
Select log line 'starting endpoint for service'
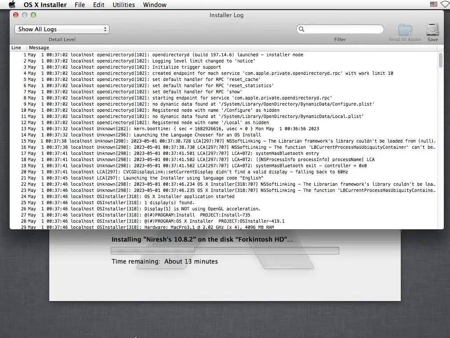(223, 98)
